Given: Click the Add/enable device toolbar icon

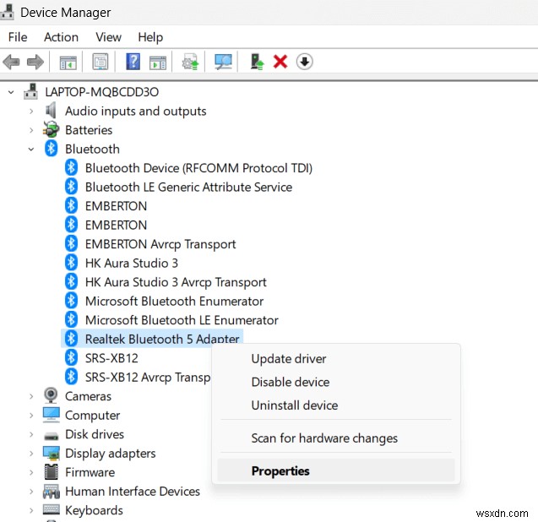Looking at the screenshot, I should 257,63.
